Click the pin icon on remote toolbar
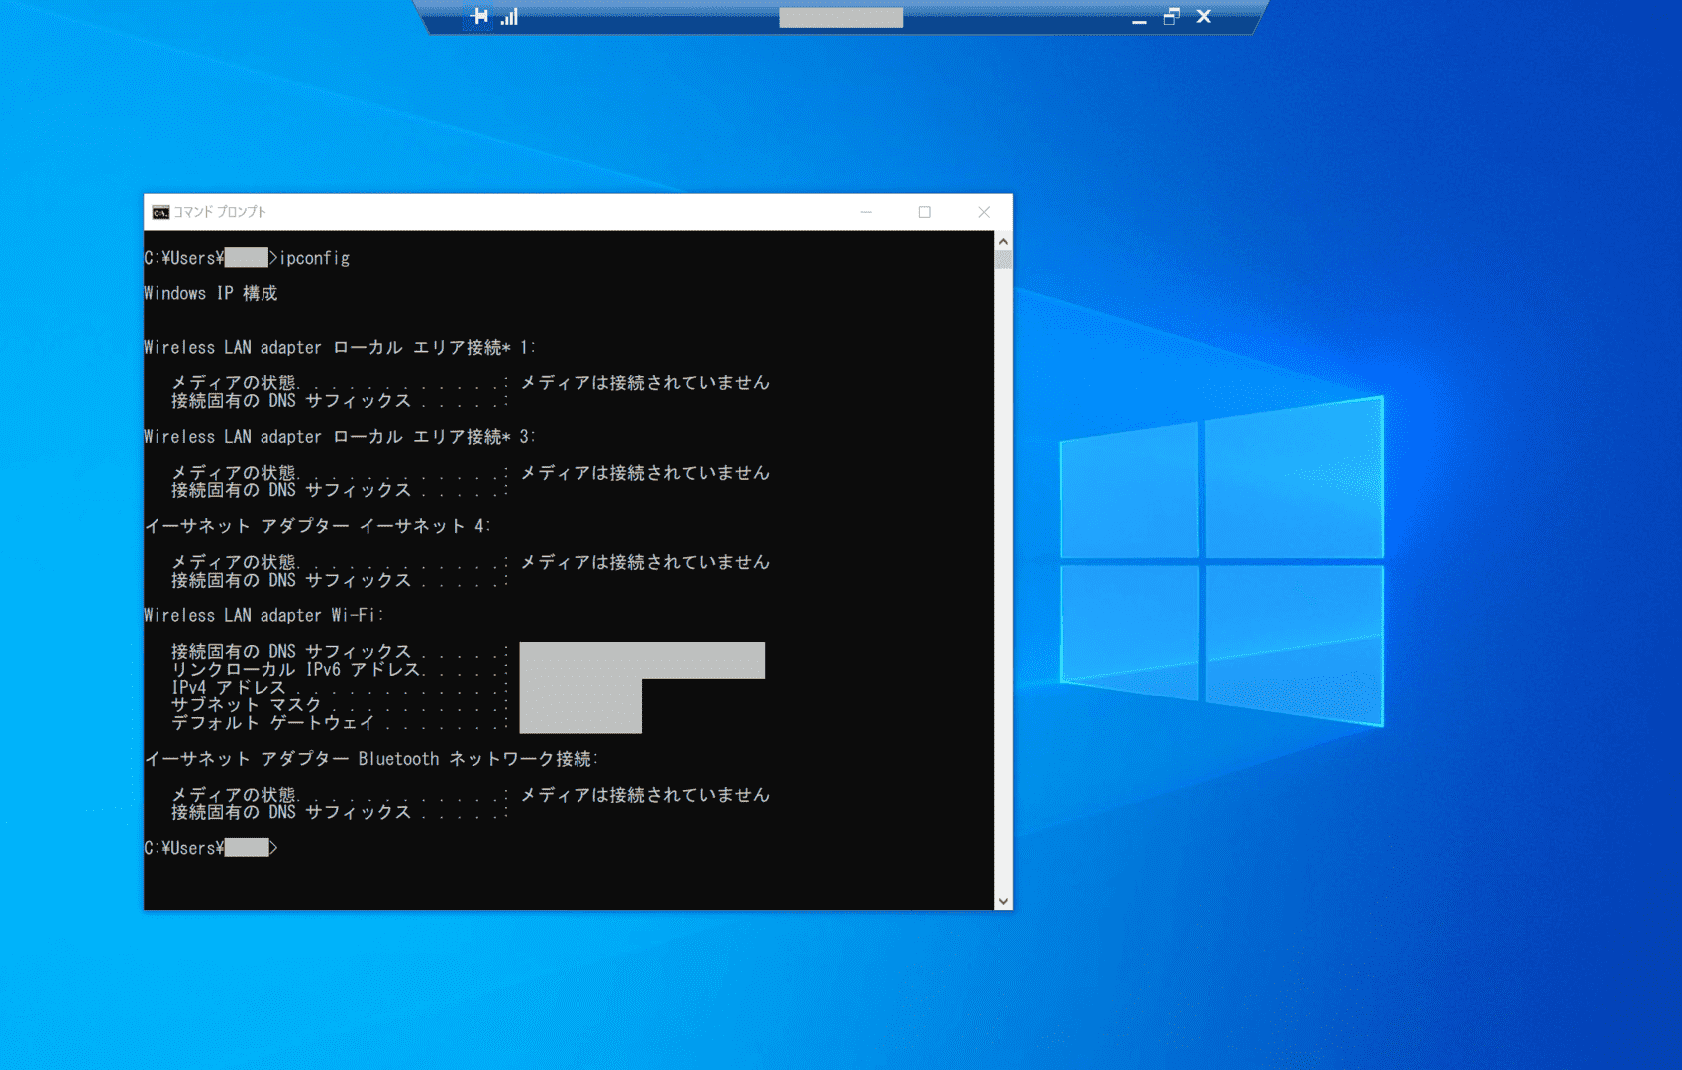The image size is (1682, 1070). click(479, 16)
